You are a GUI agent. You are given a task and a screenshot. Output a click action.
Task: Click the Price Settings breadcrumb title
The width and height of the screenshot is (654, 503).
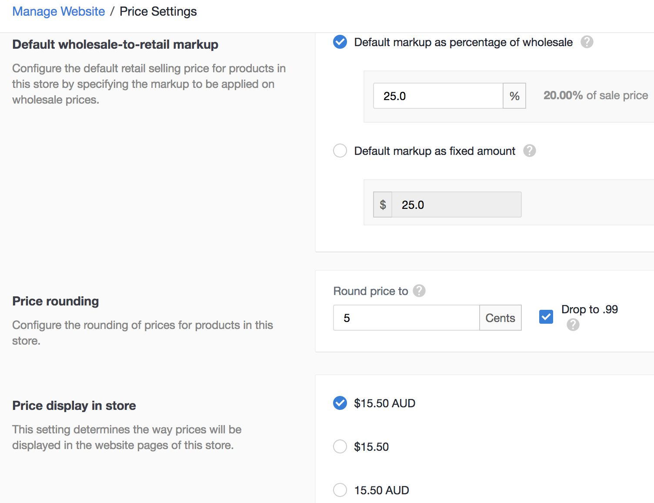[158, 12]
